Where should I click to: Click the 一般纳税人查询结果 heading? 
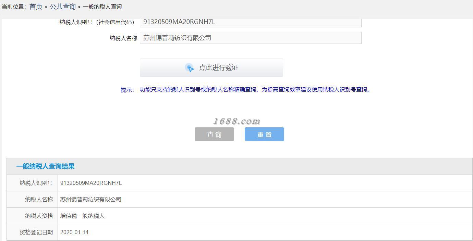pos(45,166)
